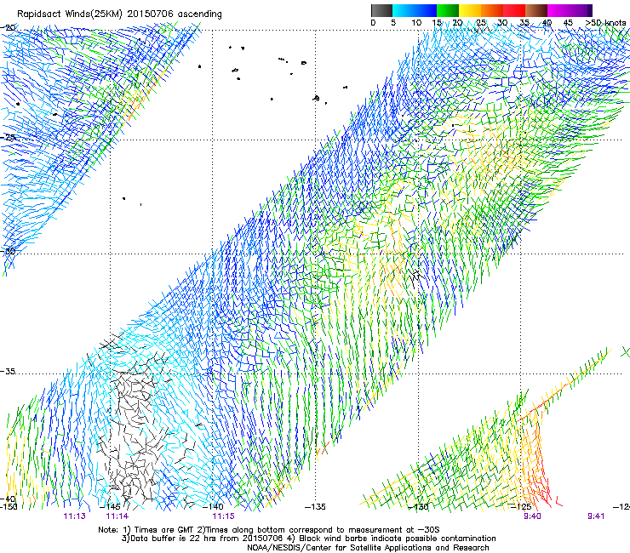This screenshot has height=553, width=630.
Task: Click the '-150' longitude label at bottom left
Action: [x=9, y=507]
